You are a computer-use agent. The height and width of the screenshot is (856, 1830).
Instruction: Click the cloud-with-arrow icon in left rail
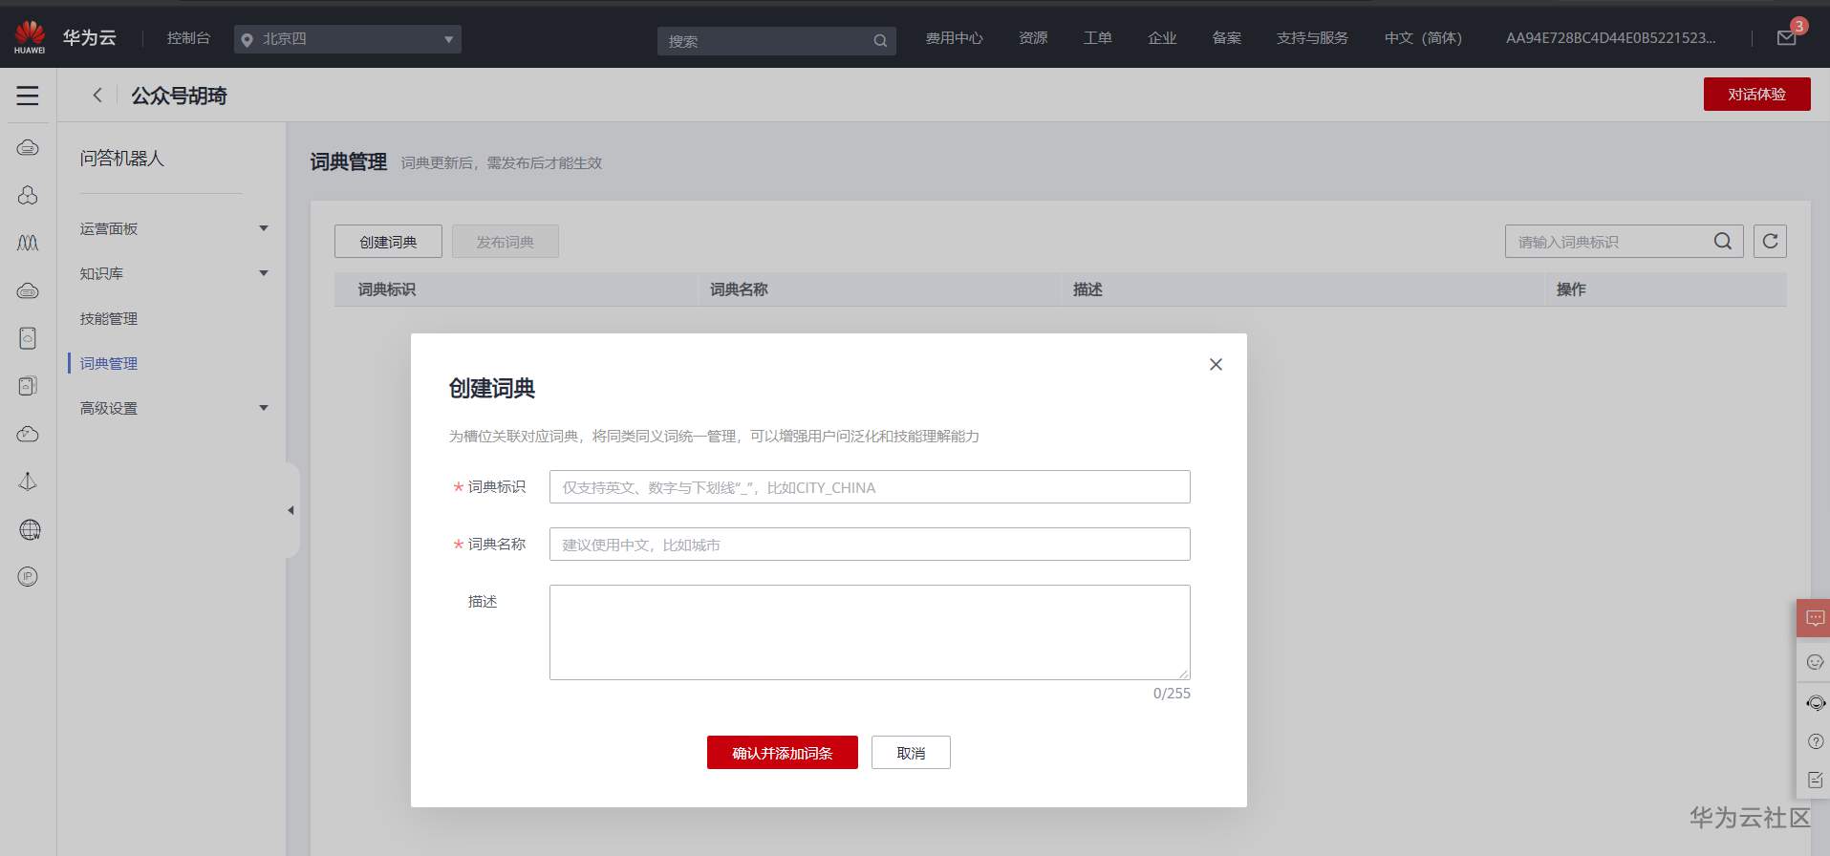click(x=28, y=434)
